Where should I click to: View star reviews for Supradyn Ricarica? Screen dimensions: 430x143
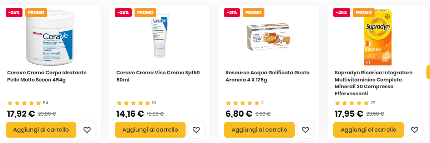tap(352, 103)
